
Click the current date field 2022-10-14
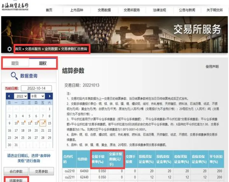[x=36, y=88]
